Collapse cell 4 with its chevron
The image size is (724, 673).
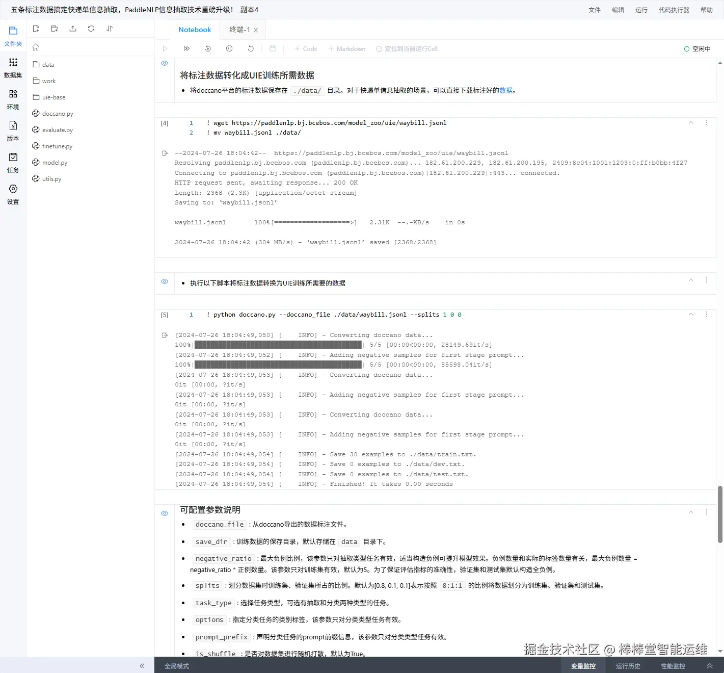[691, 122]
